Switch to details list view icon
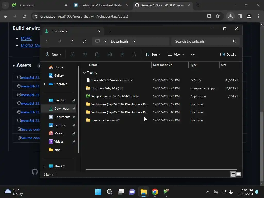The image size is (264, 198). tap(233, 175)
